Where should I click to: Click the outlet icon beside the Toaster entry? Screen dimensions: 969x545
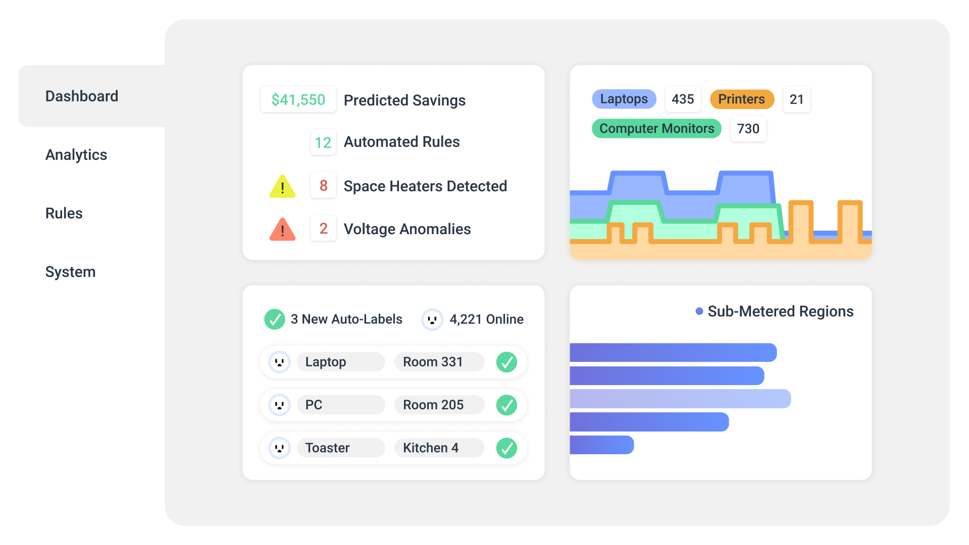coord(279,448)
